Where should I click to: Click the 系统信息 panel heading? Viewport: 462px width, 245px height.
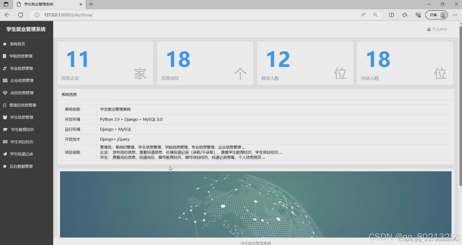click(69, 95)
